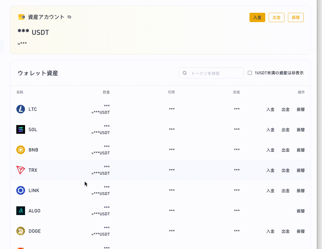Toggle balance visibility eye icon

click(69, 17)
